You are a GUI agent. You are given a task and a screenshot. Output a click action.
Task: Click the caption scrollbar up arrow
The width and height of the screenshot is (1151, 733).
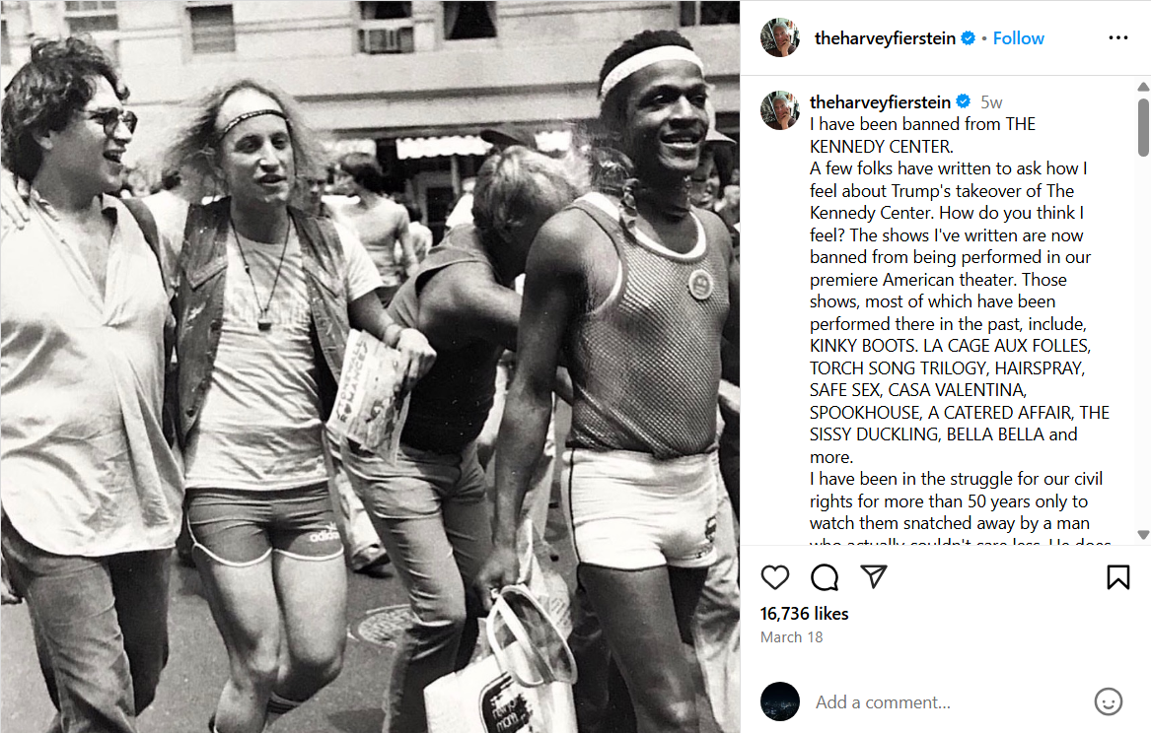tap(1143, 87)
